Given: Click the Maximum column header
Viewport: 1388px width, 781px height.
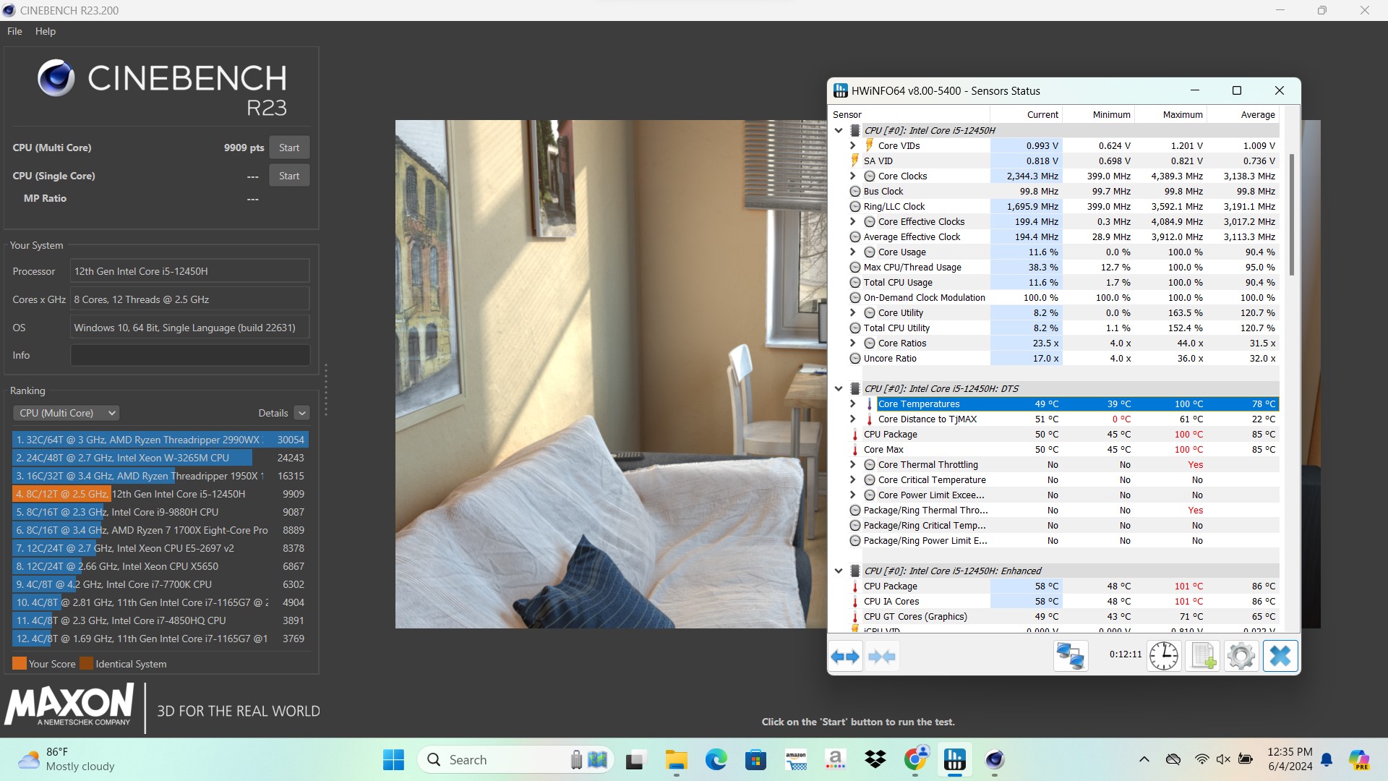Looking at the screenshot, I should (1171, 114).
